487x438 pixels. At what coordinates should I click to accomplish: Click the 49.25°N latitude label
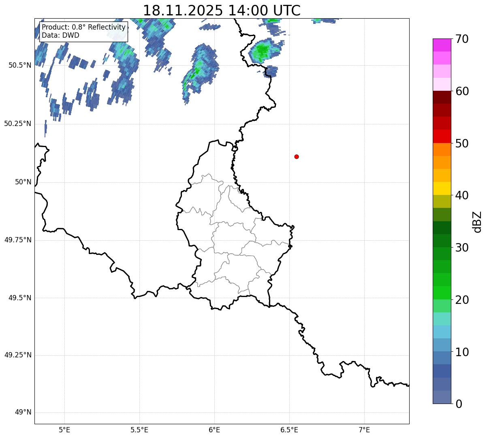click(x=17, y=355)
